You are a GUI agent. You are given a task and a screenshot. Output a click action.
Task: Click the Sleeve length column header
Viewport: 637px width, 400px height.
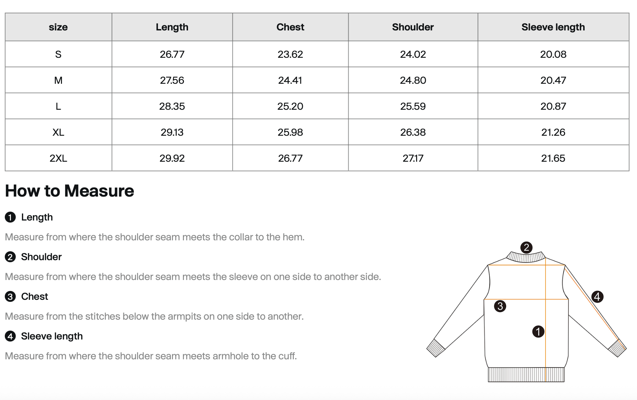pyautogui.click(x=553, y=27)
